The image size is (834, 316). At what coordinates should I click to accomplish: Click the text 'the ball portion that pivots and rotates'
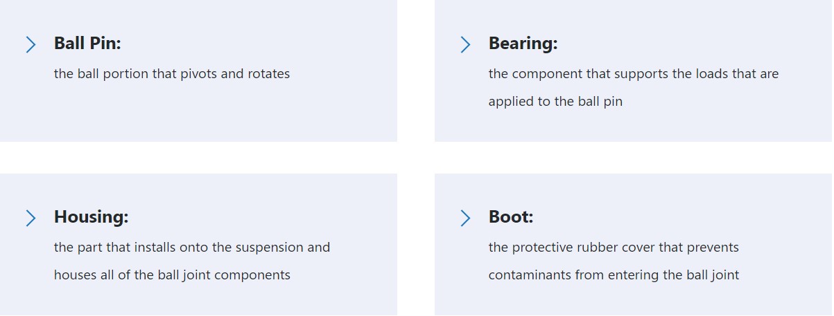click(x=172, y=73)
